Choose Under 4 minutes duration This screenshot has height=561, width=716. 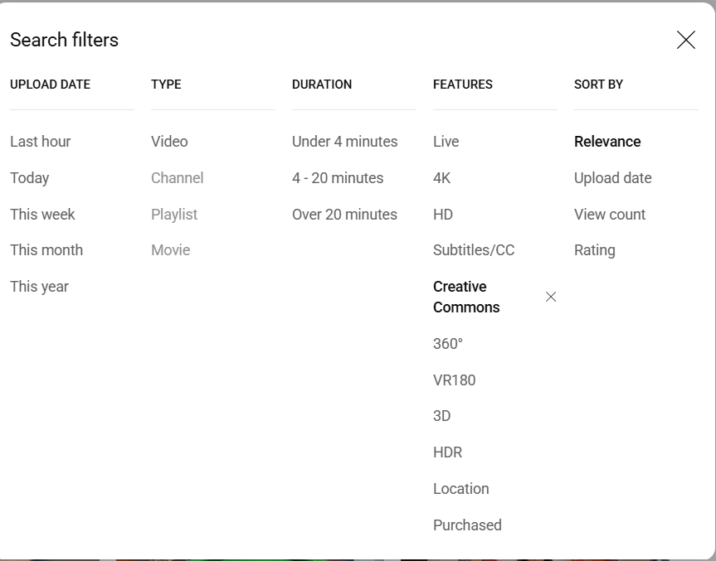(344, 142)
